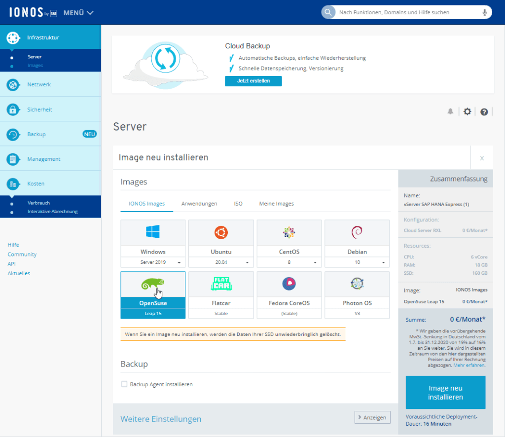Open the API link
The image size is (505, 437).
(x=12, y=264)
